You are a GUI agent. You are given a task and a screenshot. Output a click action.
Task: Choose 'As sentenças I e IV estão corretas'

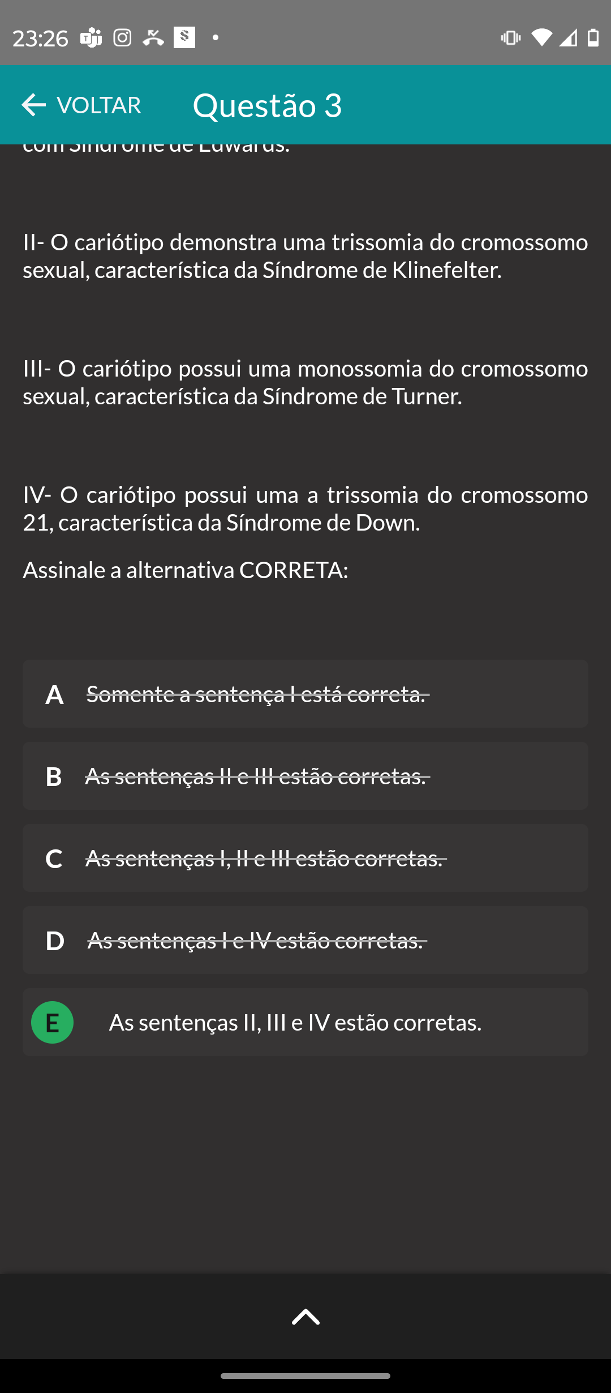click(256, 941)
